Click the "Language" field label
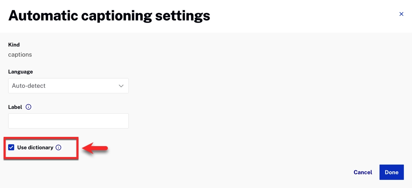Screen dimensions: 412x188 click(21, 72)
